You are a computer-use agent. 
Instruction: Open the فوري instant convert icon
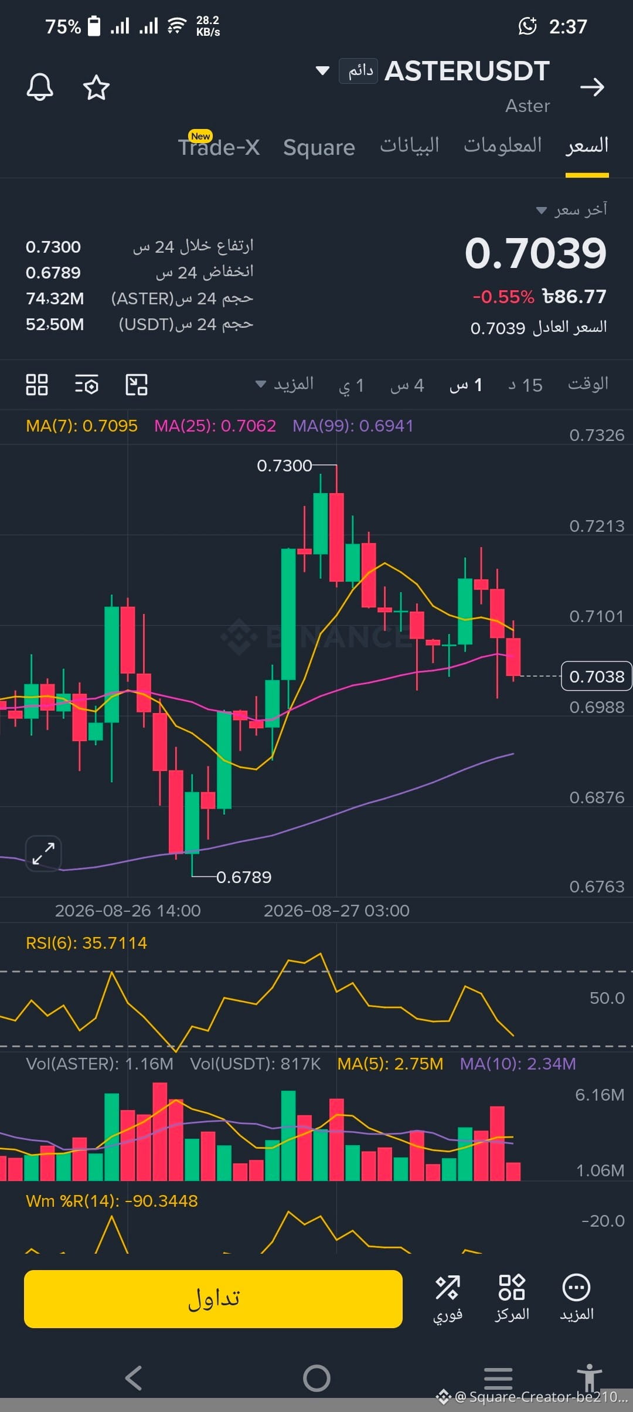tap(448, 1298)
